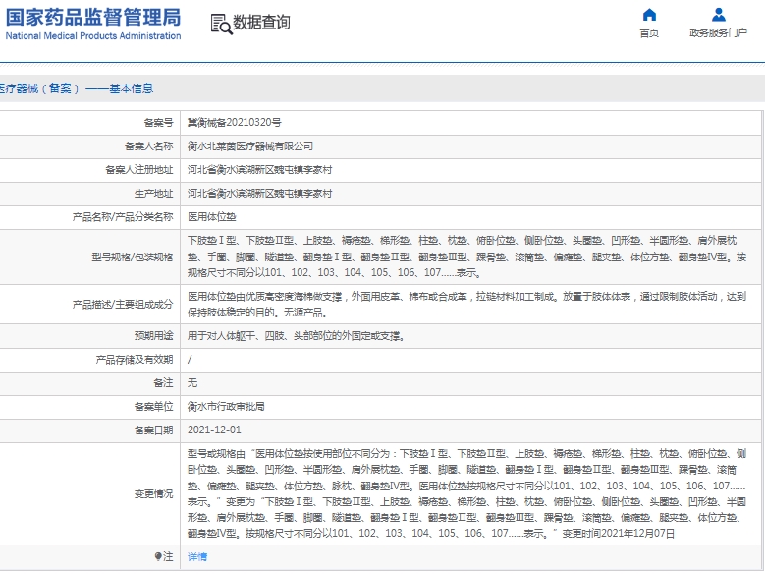Select the date 2021-12-01
Image resolution: width=765 pixels, height=574 pixels.
pos(214,430)
